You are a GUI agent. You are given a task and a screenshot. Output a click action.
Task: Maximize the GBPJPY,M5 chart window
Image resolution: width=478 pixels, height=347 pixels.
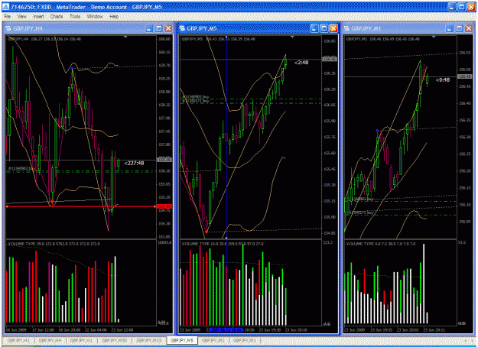click(x=324, y=28)
